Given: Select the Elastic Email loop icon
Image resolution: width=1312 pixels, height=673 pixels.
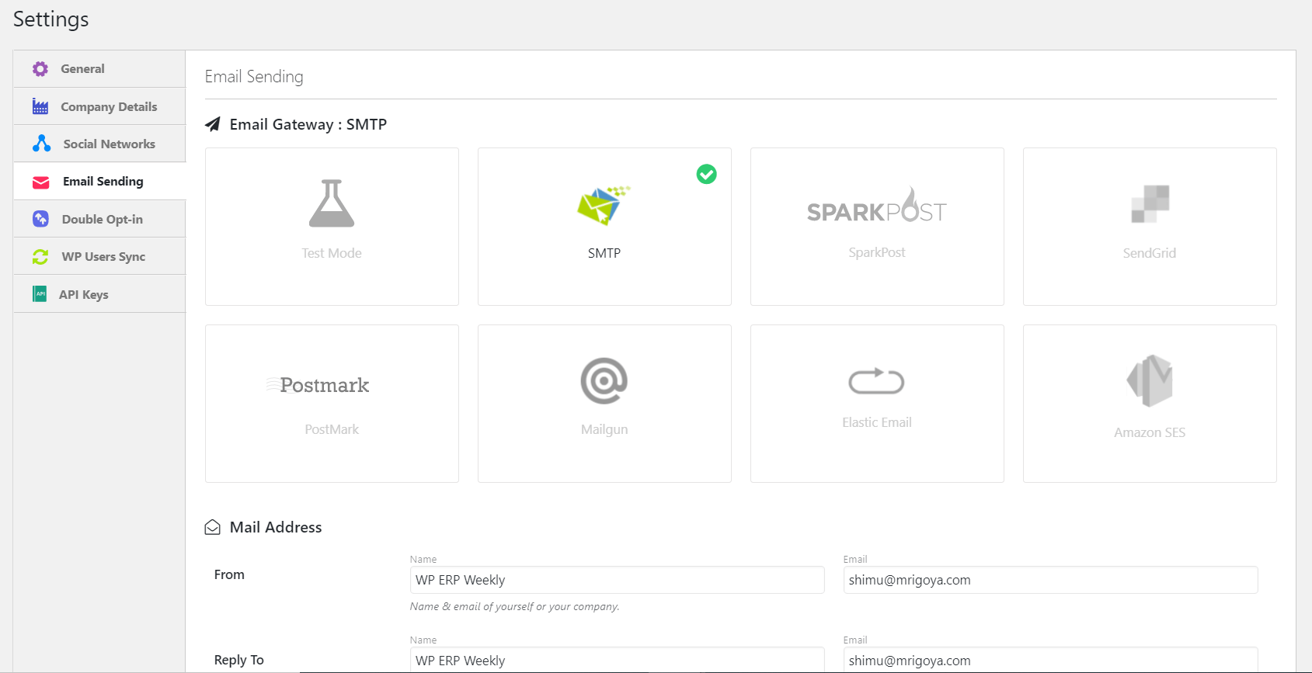Looking at the screenshot, I should [876, 381].
